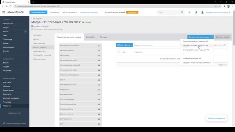Image resolution: width=235 pixels, height=132 pixels.
Task: Select Синхронизировать с товарами WB menu item
Action: pyautogui.click(x=196, y=41)
